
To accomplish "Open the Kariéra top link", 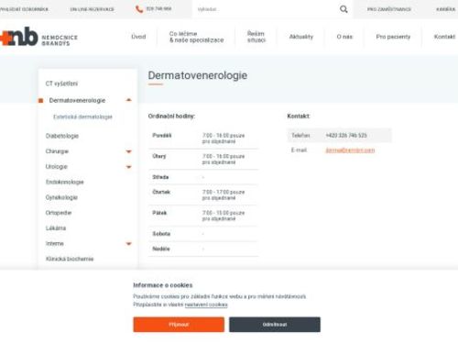I will pos(445,9).
